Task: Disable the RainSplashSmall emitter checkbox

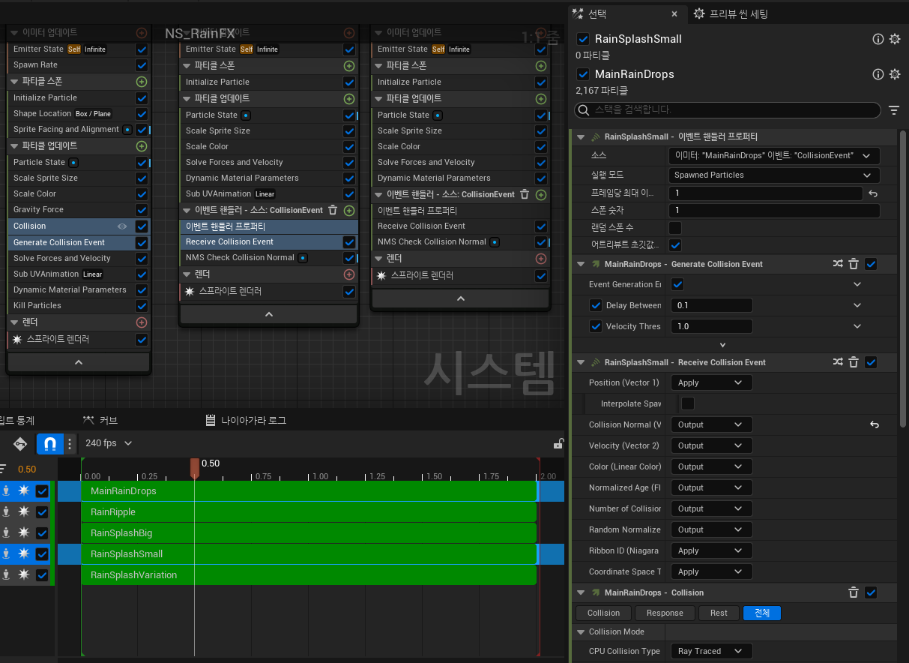Action: (x=583, y=39)
